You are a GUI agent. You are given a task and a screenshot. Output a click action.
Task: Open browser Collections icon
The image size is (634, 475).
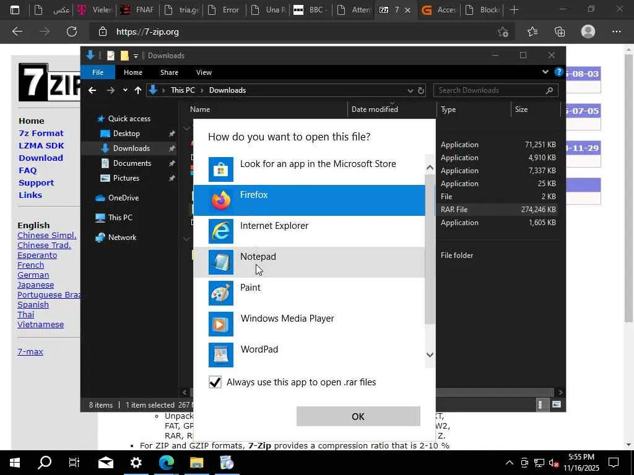(560, 32)
